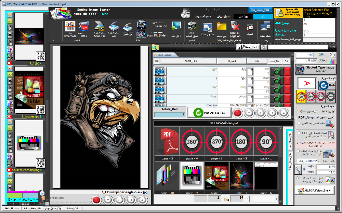Select the A4 paper size radio button

pyautogui.click(x=333, y=111)
